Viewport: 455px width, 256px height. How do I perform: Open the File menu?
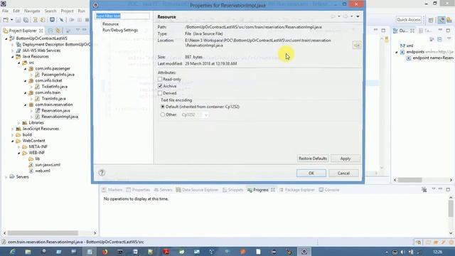coord(5,11)
